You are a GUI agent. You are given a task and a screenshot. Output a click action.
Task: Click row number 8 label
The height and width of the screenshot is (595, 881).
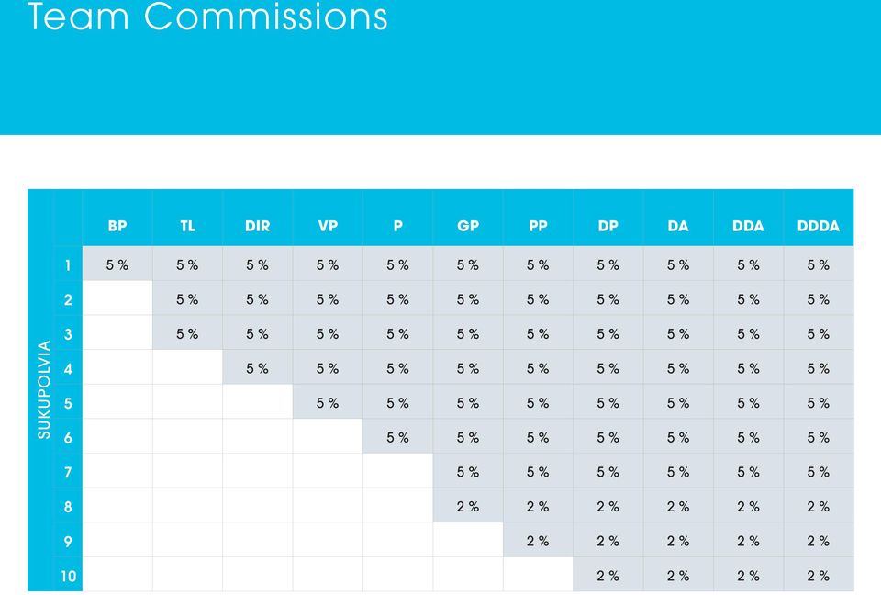click(x=68, y=507)
